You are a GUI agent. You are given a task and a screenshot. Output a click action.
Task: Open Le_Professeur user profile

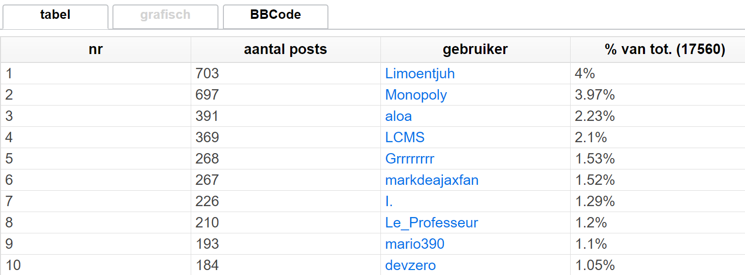[431, 223]
